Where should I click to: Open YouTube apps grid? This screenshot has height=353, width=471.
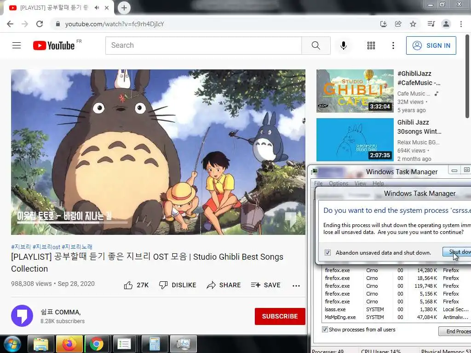[371, 46]
